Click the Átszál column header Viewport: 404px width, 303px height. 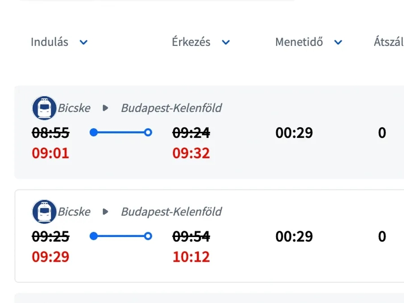388,42
